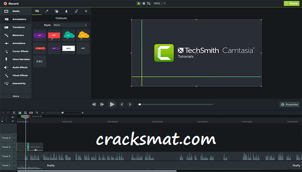The width and height of the screenshot is (302, 172).
Task: Click the Cut scissors icon
Action: pos(14,113)
